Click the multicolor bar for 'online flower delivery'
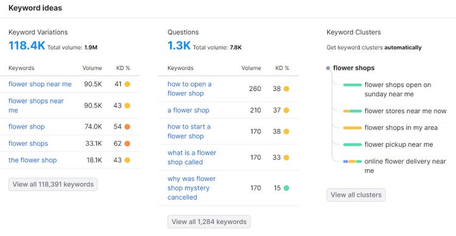The height and width of the screenshot is (236, 456). 352,161
